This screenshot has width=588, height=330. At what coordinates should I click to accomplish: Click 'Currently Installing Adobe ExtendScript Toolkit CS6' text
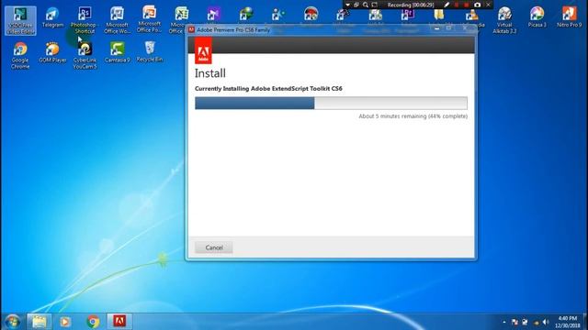click(x=268, y=89)
